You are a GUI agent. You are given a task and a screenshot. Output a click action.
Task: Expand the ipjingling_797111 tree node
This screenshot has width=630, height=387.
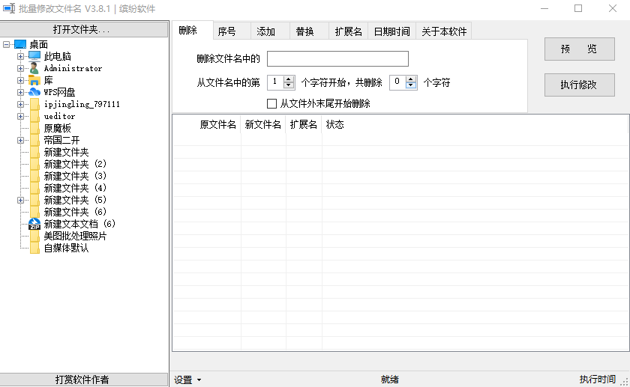point(20,104)
